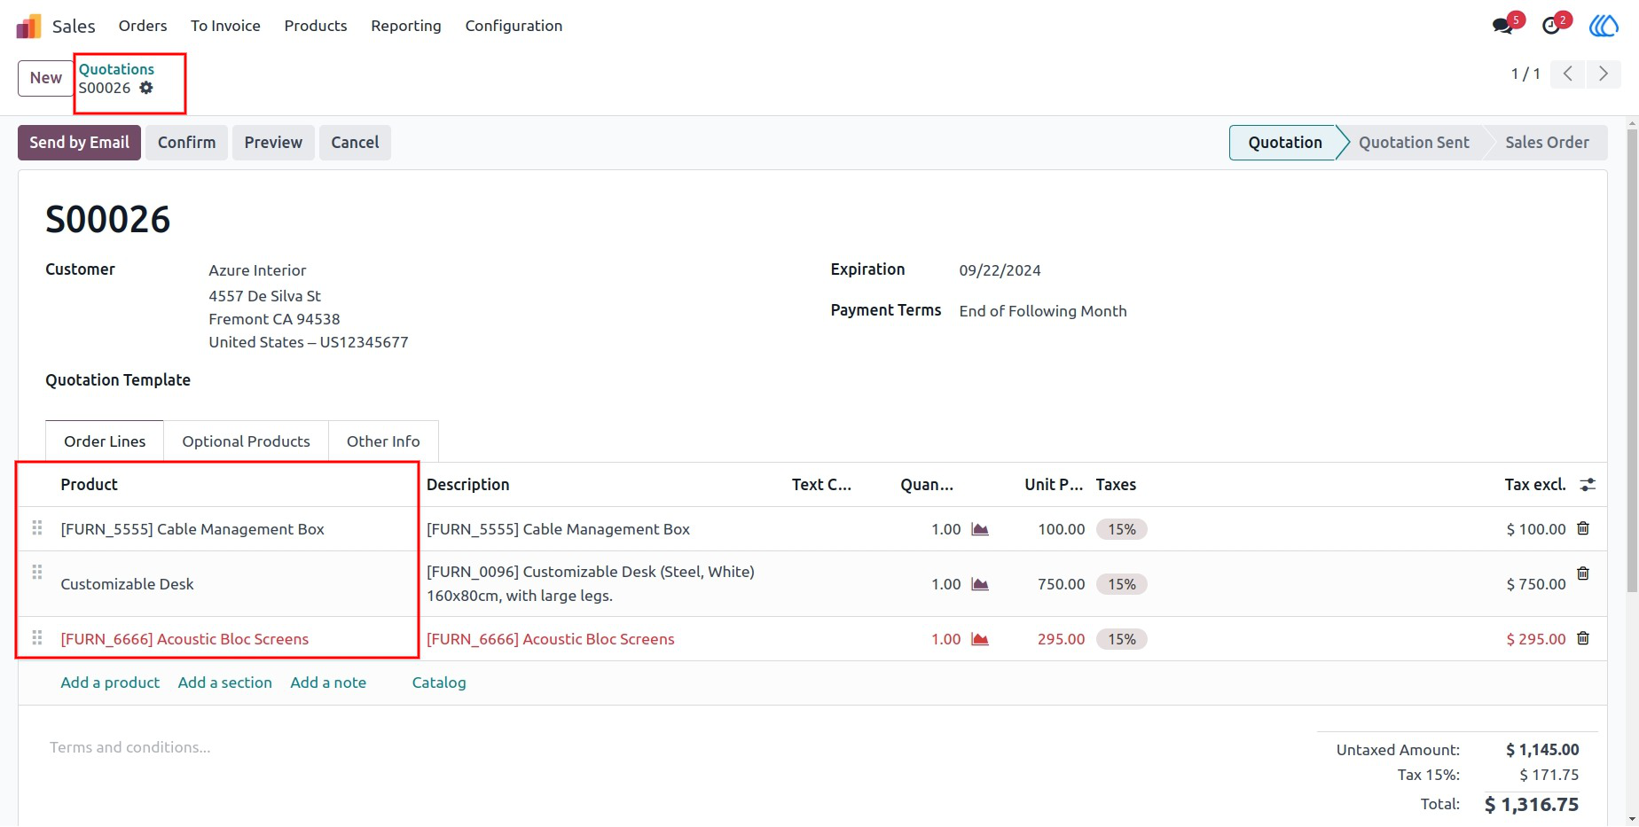
Task: Open the Orders menu
Action: [143, 26]
